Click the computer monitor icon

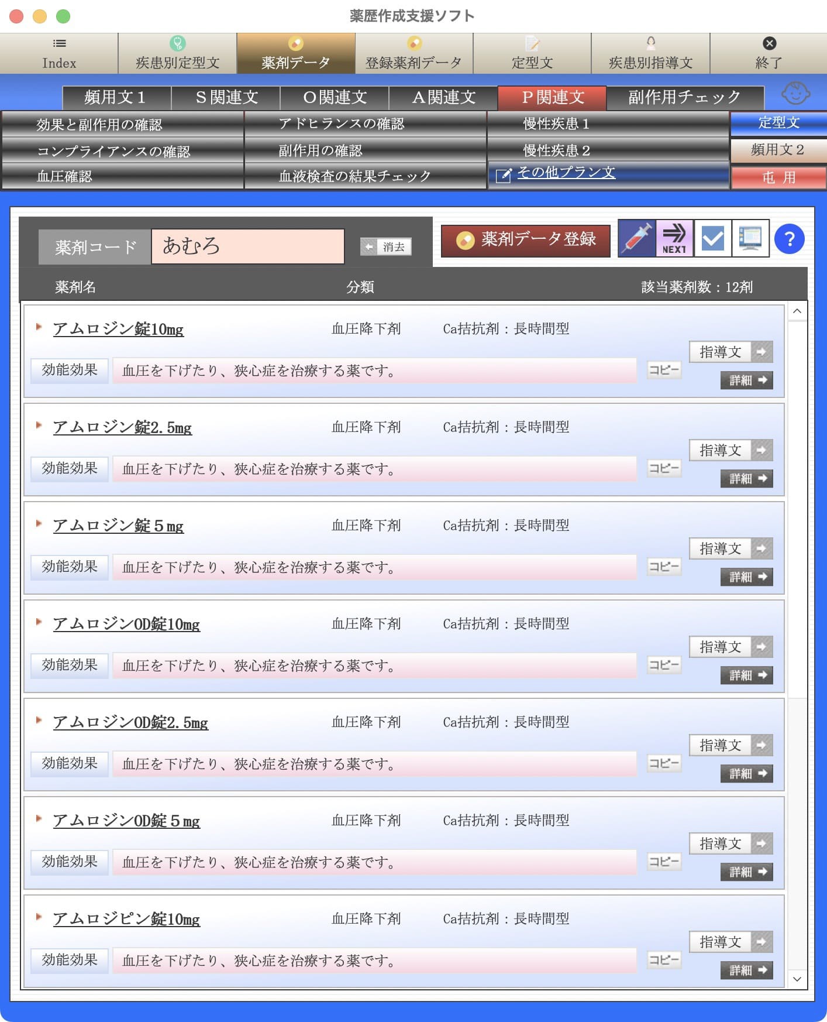pyautogui.click(x=750, y=238)
